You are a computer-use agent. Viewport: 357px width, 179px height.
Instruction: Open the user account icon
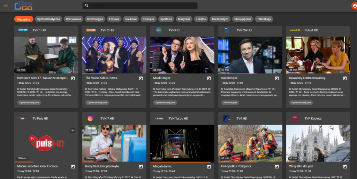click(354, 6)
